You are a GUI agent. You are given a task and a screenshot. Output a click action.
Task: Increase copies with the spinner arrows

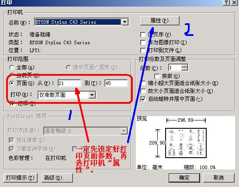(184, 66)
